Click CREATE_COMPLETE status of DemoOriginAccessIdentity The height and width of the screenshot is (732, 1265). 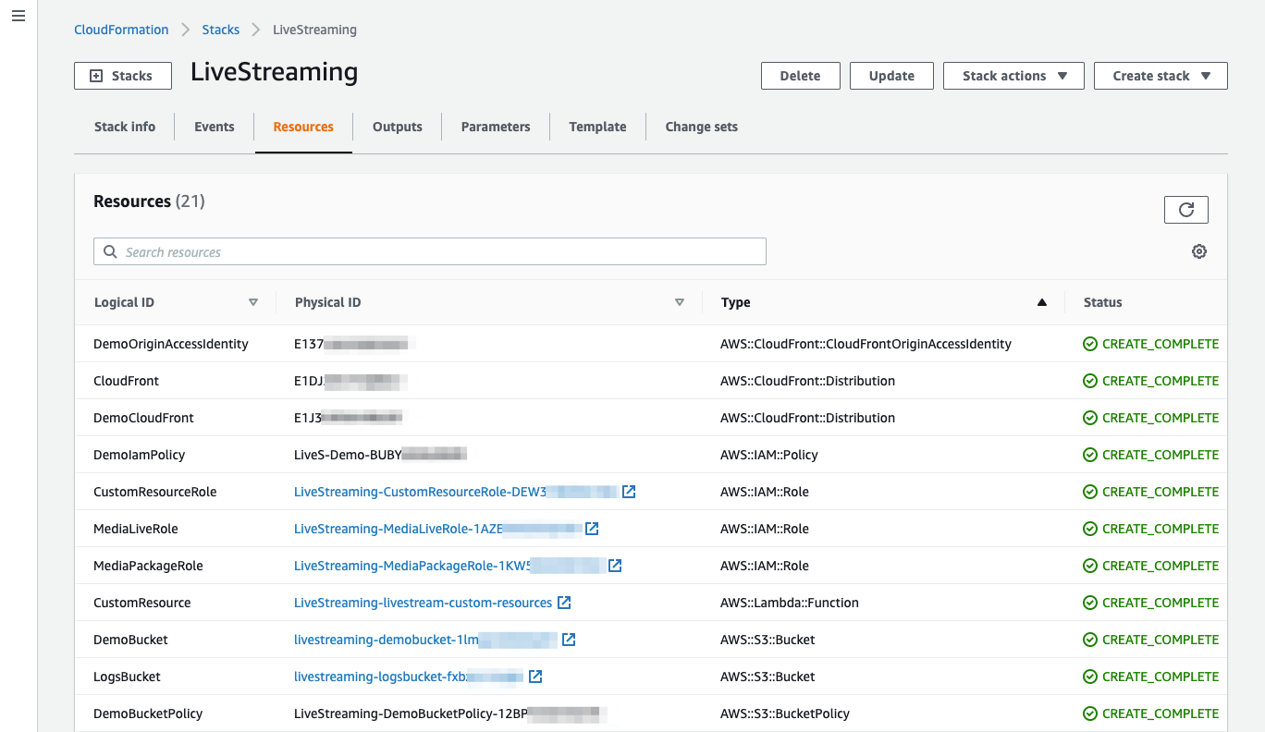(x=1151, y=344)
